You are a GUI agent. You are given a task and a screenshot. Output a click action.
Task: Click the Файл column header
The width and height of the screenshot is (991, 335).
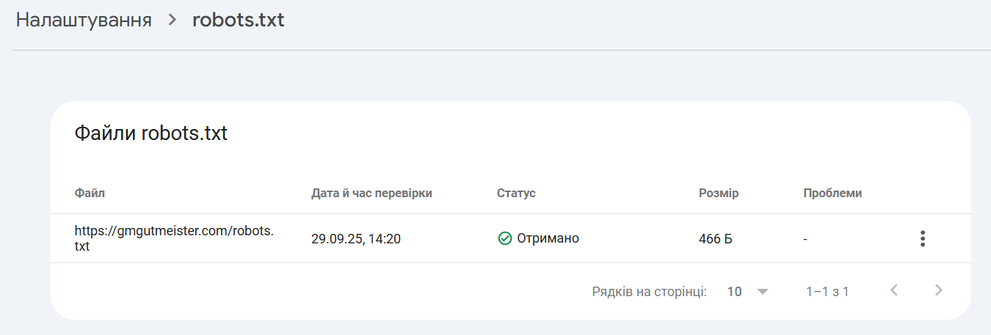point(90,194)
